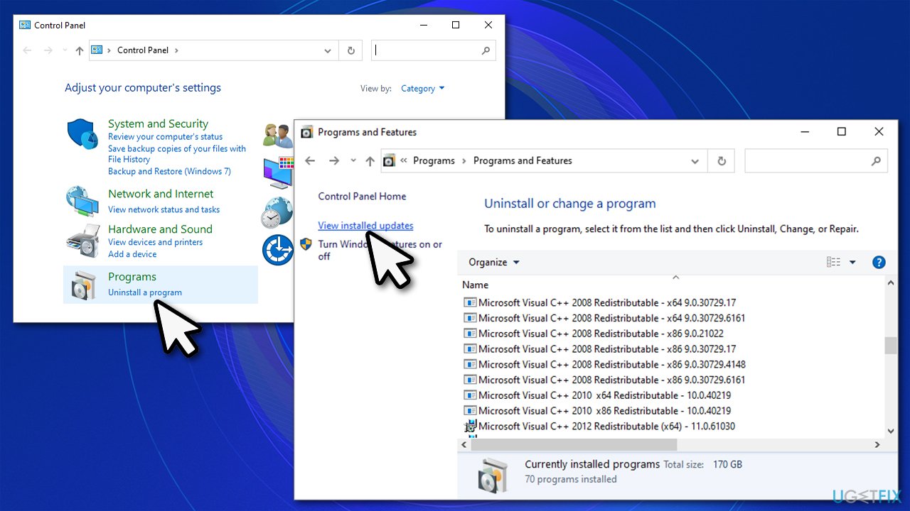Click the program list scroll up arrow

click(x=890, y=283)
